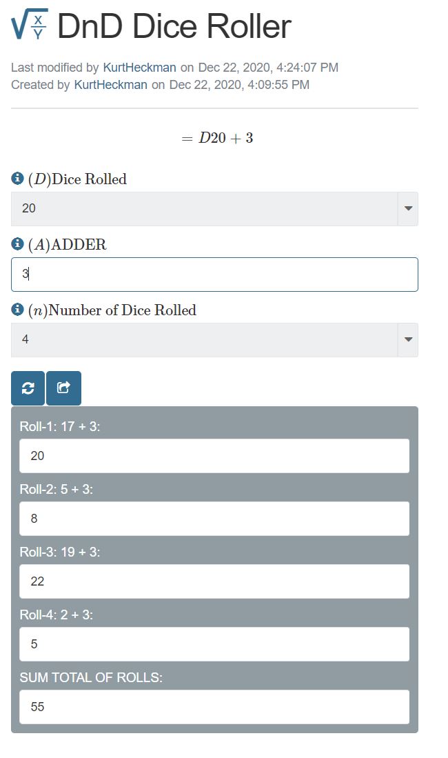Click the Roll-3 result field

point(214,581)
